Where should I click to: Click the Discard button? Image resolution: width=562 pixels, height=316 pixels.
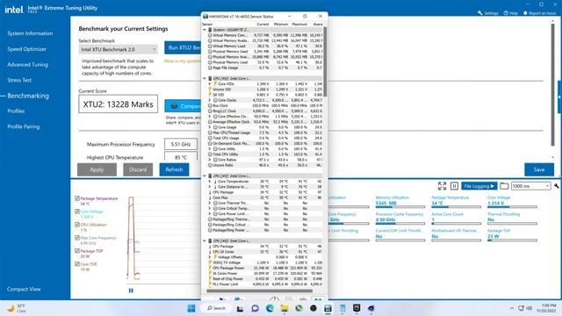[x=138, y=169]
